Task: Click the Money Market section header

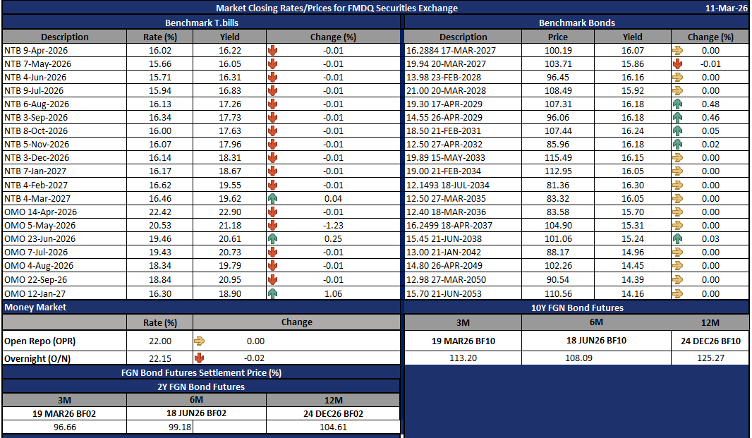Action: pos(202,308)
